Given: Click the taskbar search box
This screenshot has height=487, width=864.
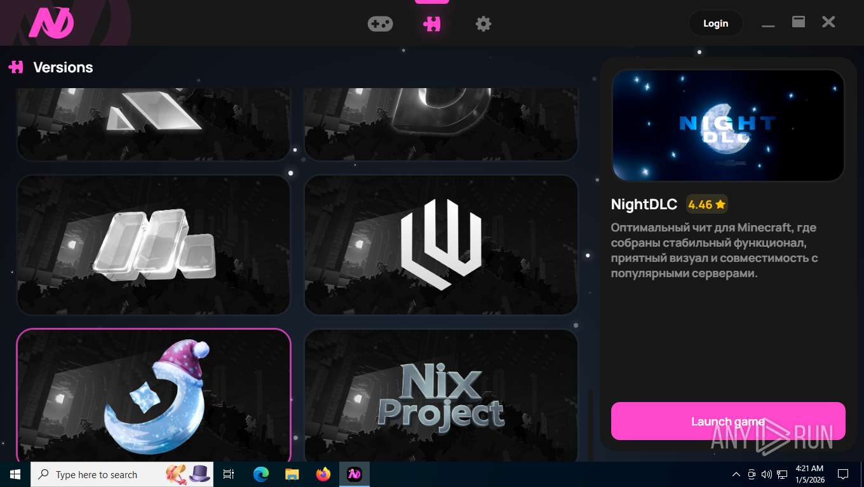Looking at the screenshot, I should point(122,474).
